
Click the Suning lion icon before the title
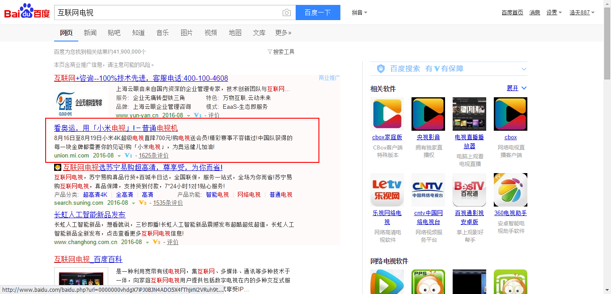(x=58, y=167)
